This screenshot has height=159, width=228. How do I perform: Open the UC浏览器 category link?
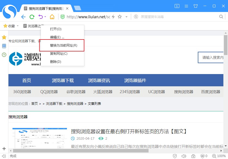(157, 92)
